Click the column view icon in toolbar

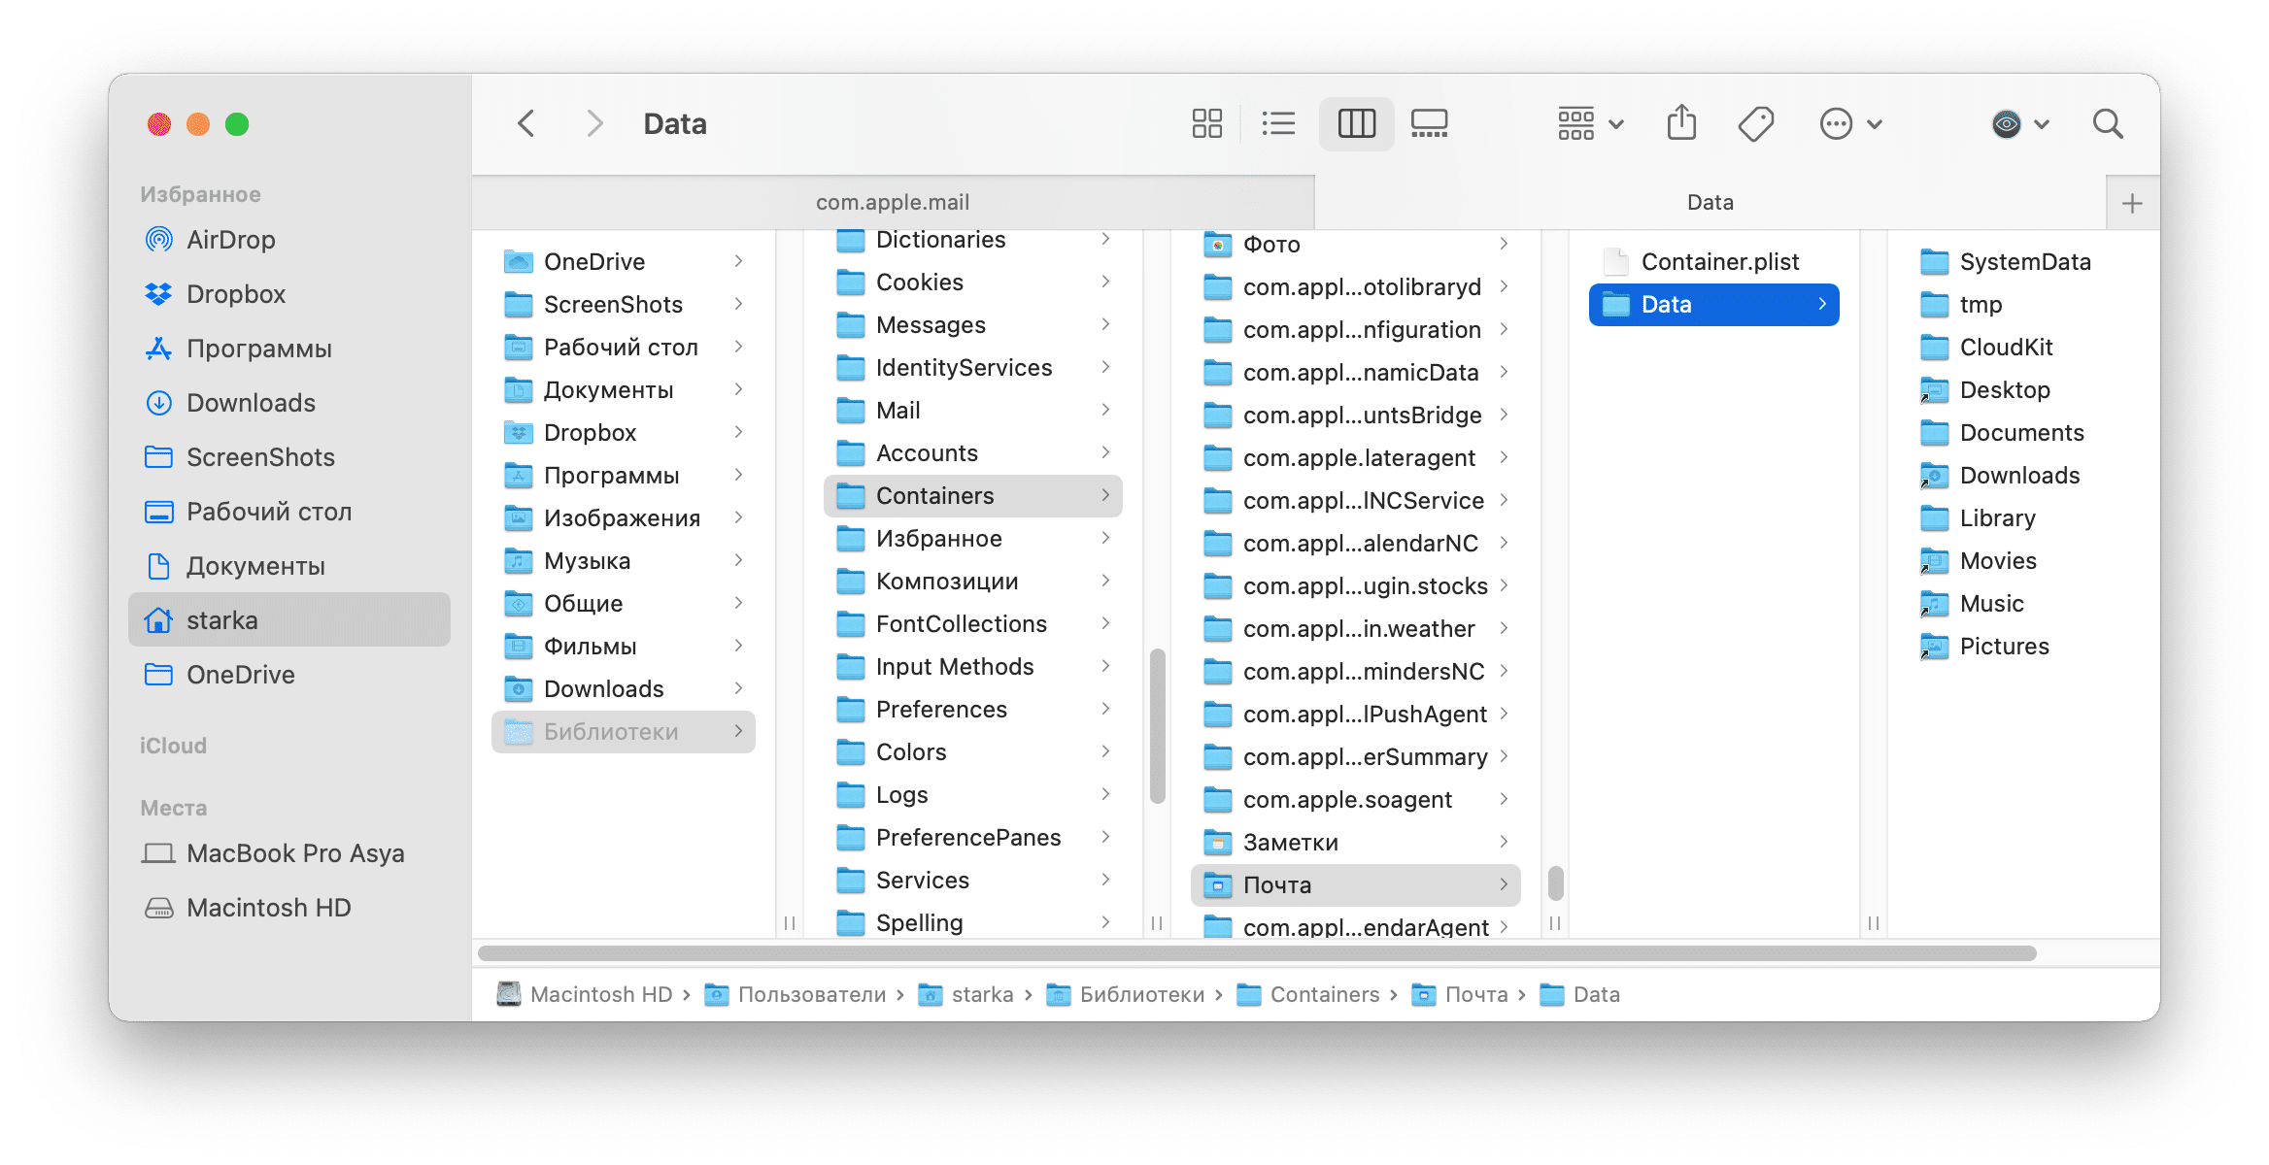1352,123
